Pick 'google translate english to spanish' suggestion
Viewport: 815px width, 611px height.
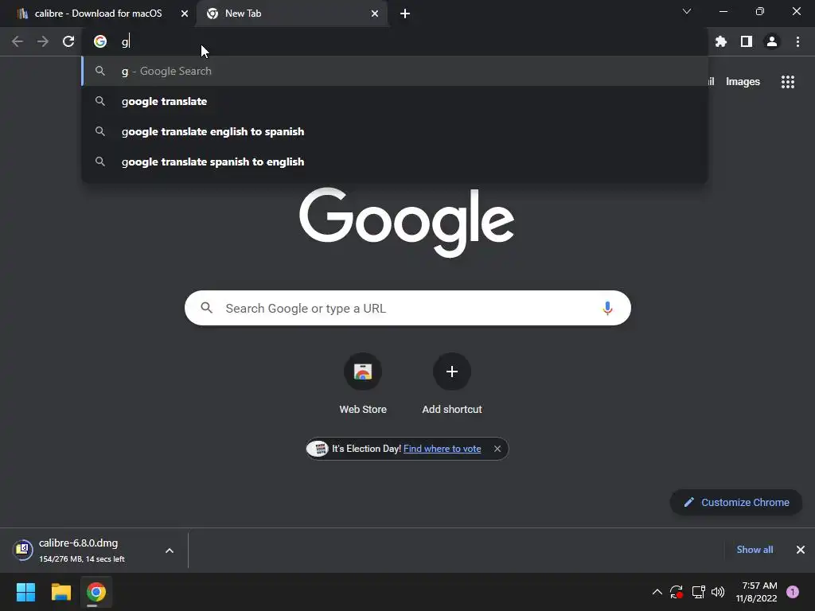coord(395,131)
